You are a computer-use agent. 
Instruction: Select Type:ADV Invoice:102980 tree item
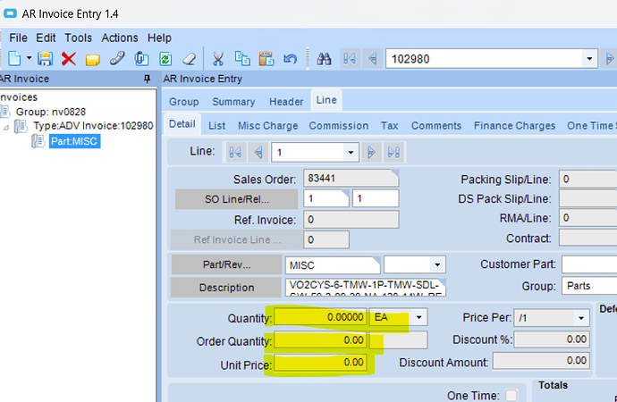(93, 126)
